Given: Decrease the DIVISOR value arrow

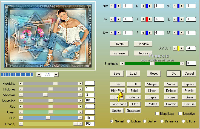Looking at the screenshot, I should tap(175, 48).
